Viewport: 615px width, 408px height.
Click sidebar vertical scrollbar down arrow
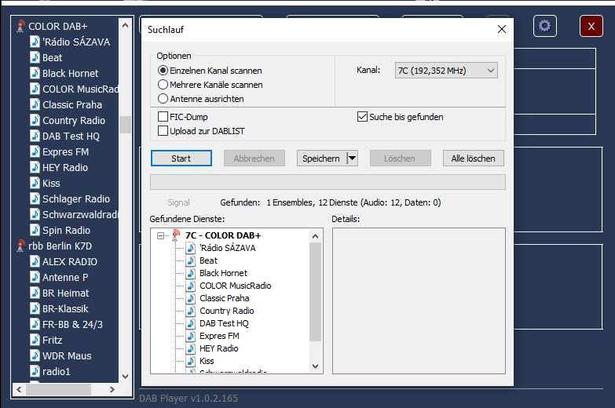[x=125, y=377]
